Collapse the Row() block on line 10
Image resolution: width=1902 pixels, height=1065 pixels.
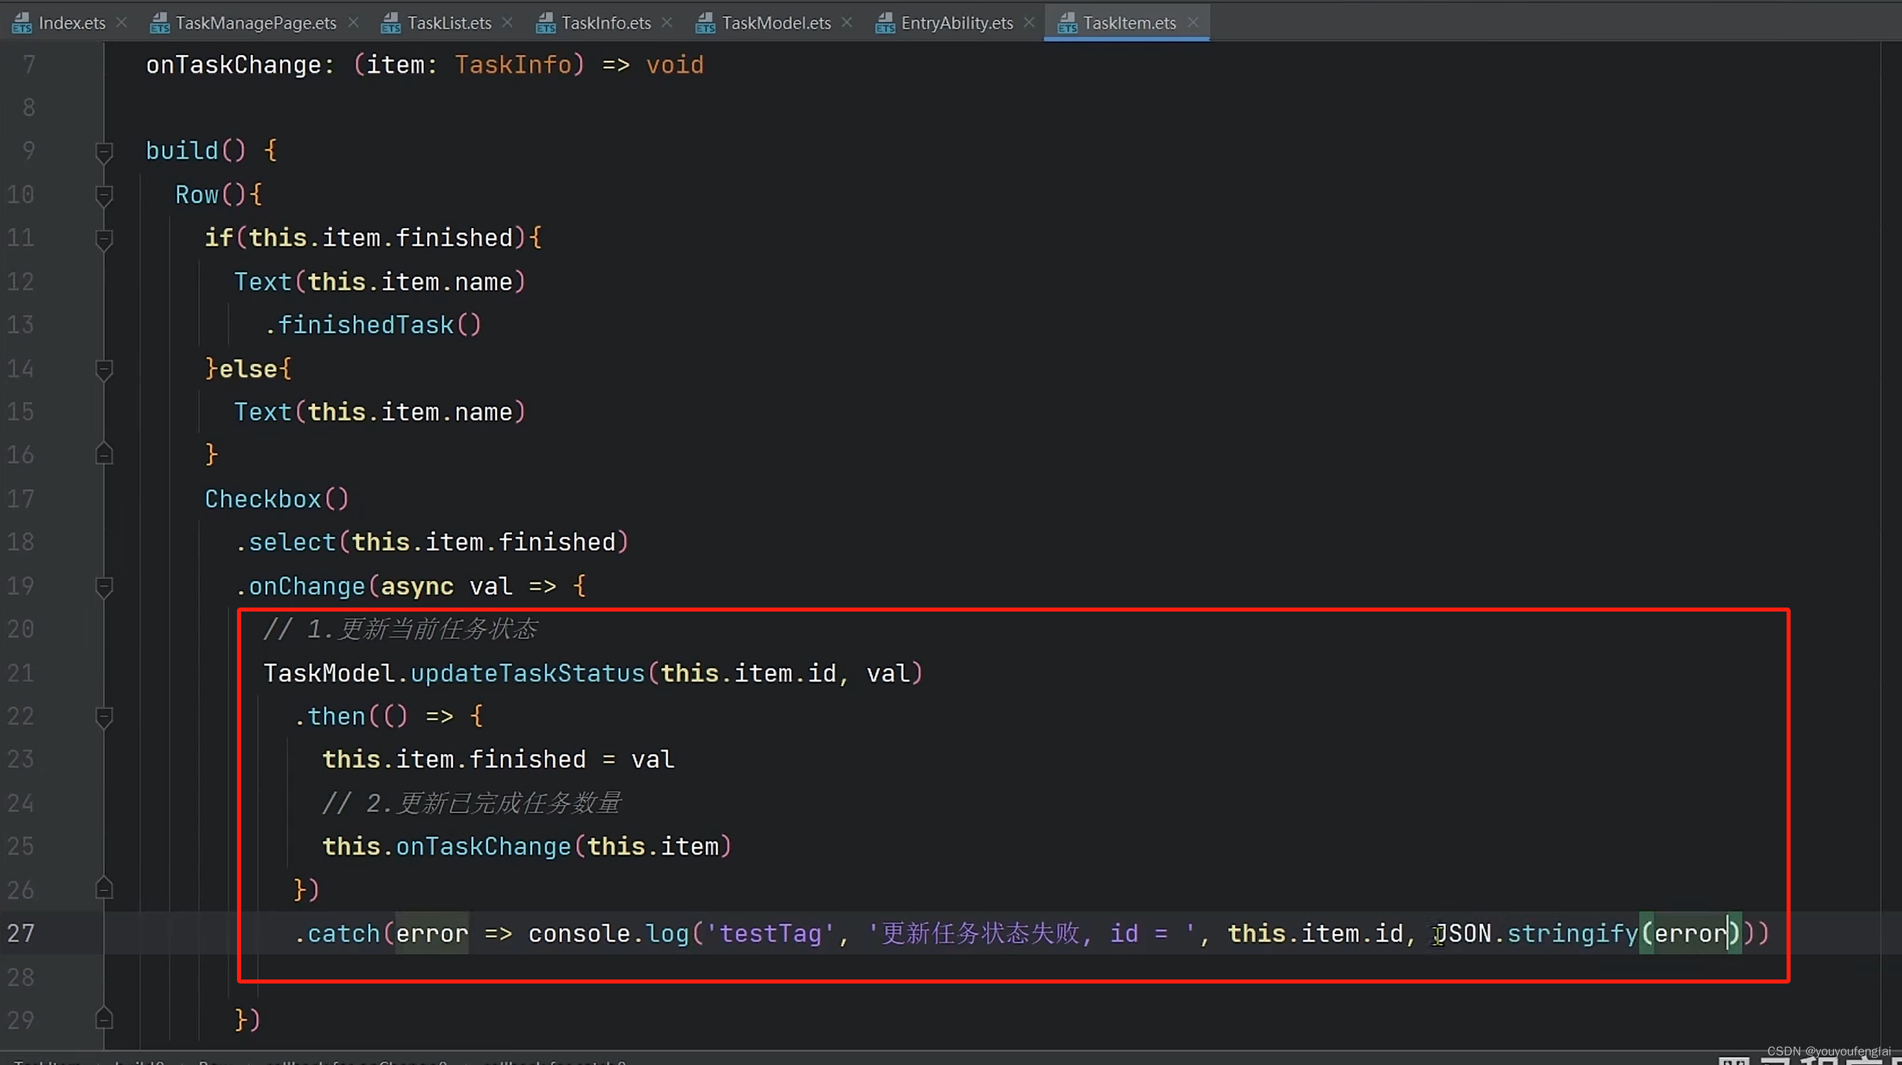tap(104, 195)
